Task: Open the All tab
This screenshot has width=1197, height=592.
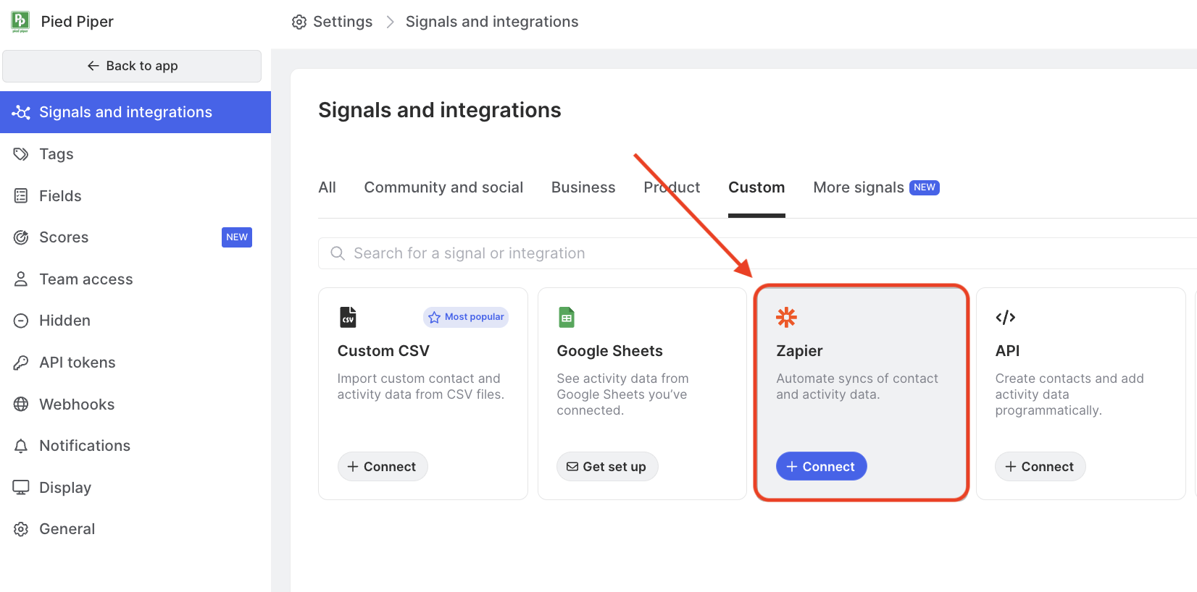Action: [x=327, y=187]
